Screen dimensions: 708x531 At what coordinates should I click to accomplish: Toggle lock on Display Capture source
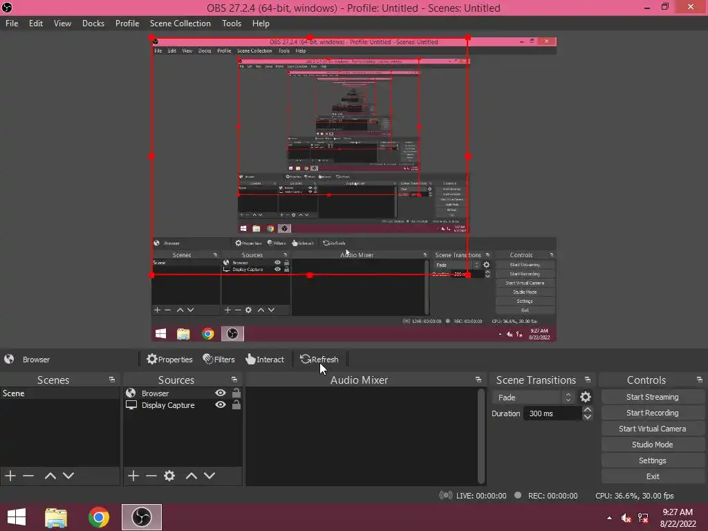pos(236,404)
